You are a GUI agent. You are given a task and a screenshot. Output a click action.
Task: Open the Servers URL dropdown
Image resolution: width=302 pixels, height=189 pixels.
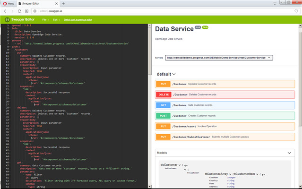click(219, 57)
